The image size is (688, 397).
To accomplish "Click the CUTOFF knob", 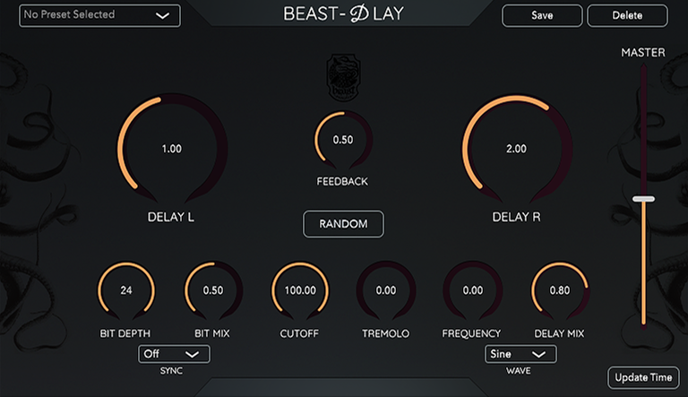I will point(300,290).
